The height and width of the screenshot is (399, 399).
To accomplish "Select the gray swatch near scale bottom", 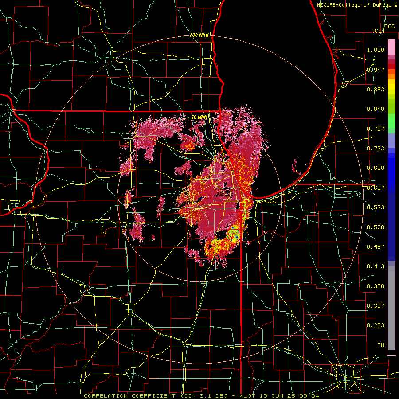I will 391,308.
